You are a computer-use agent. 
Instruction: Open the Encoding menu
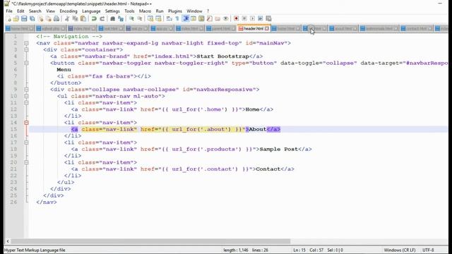point(69,11)
